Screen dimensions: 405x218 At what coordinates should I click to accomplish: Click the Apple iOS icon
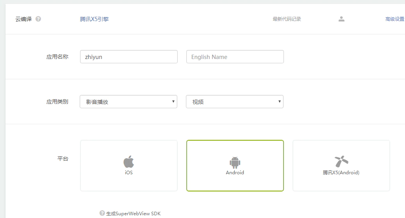pos(128,162)
